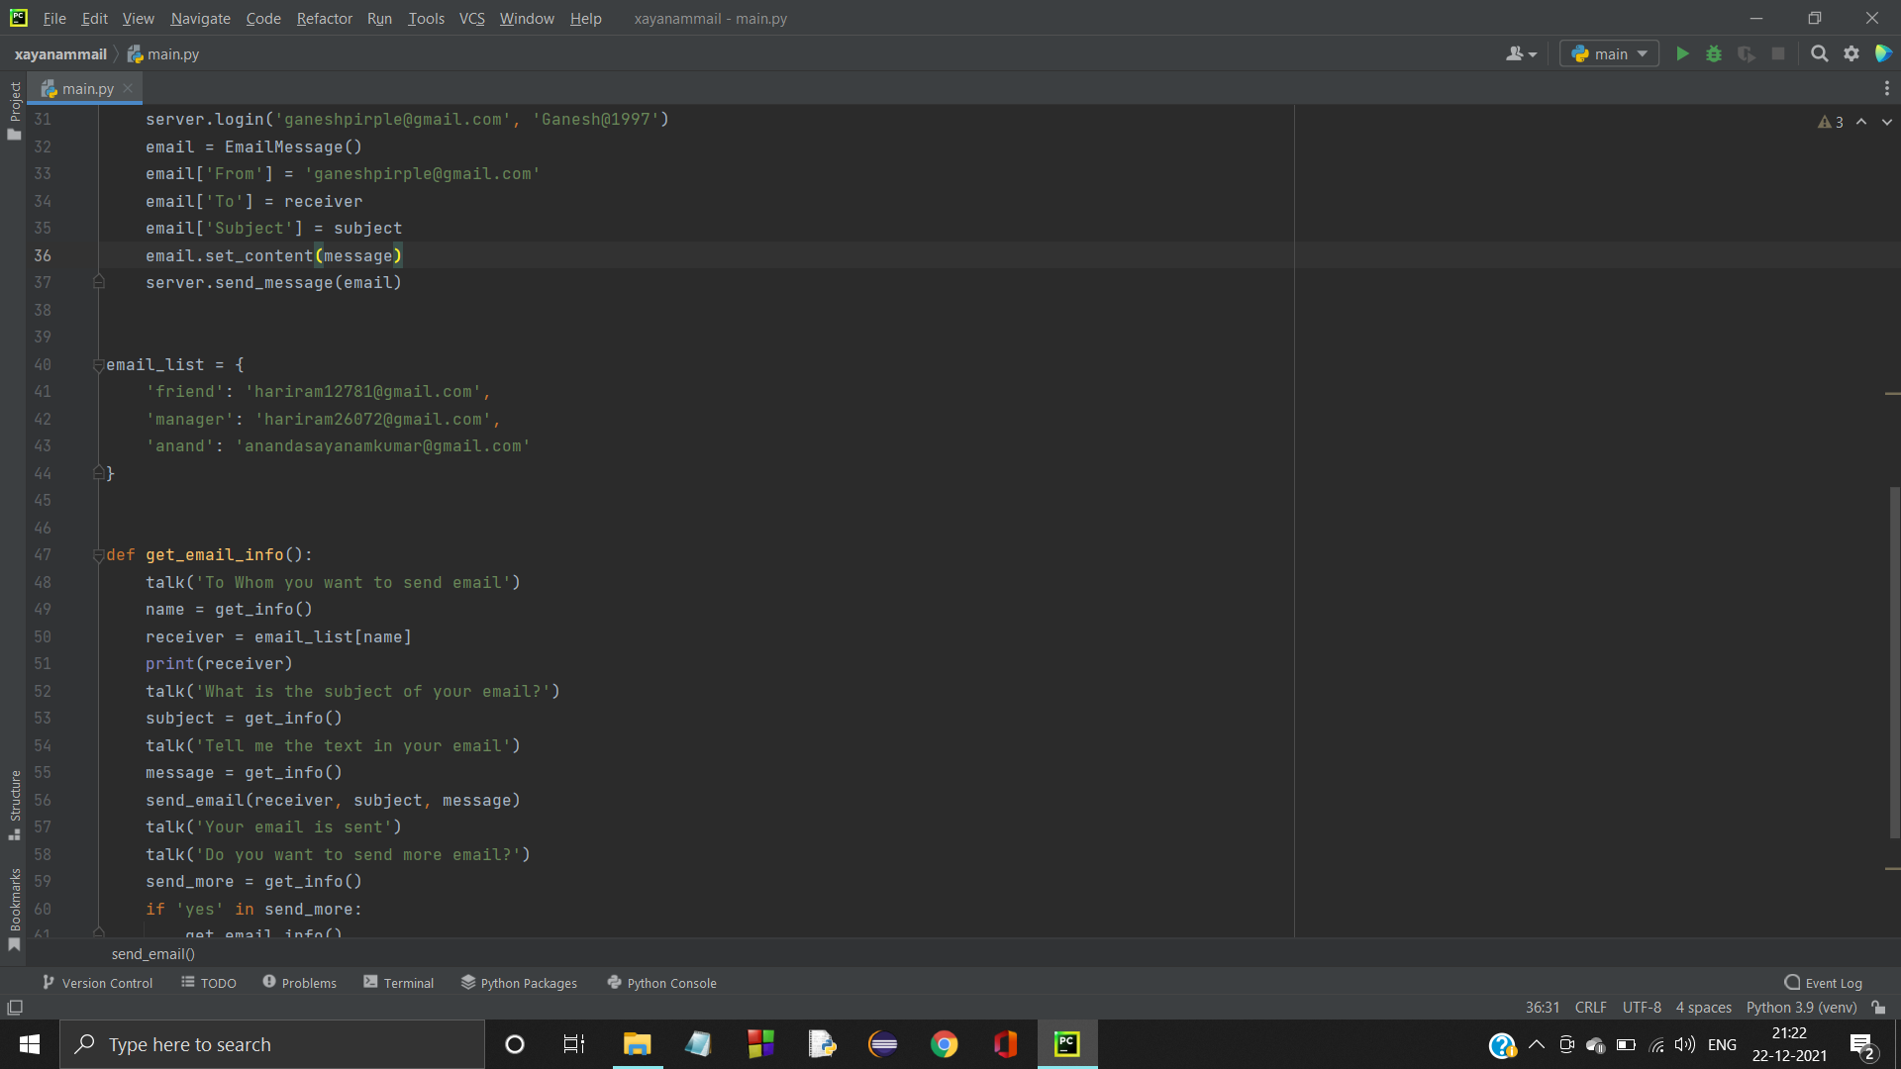Collapse the get_email_info function fold marker
Image resolution: width=1901 pixels, height=1069 pixels.
click(98, 555)
